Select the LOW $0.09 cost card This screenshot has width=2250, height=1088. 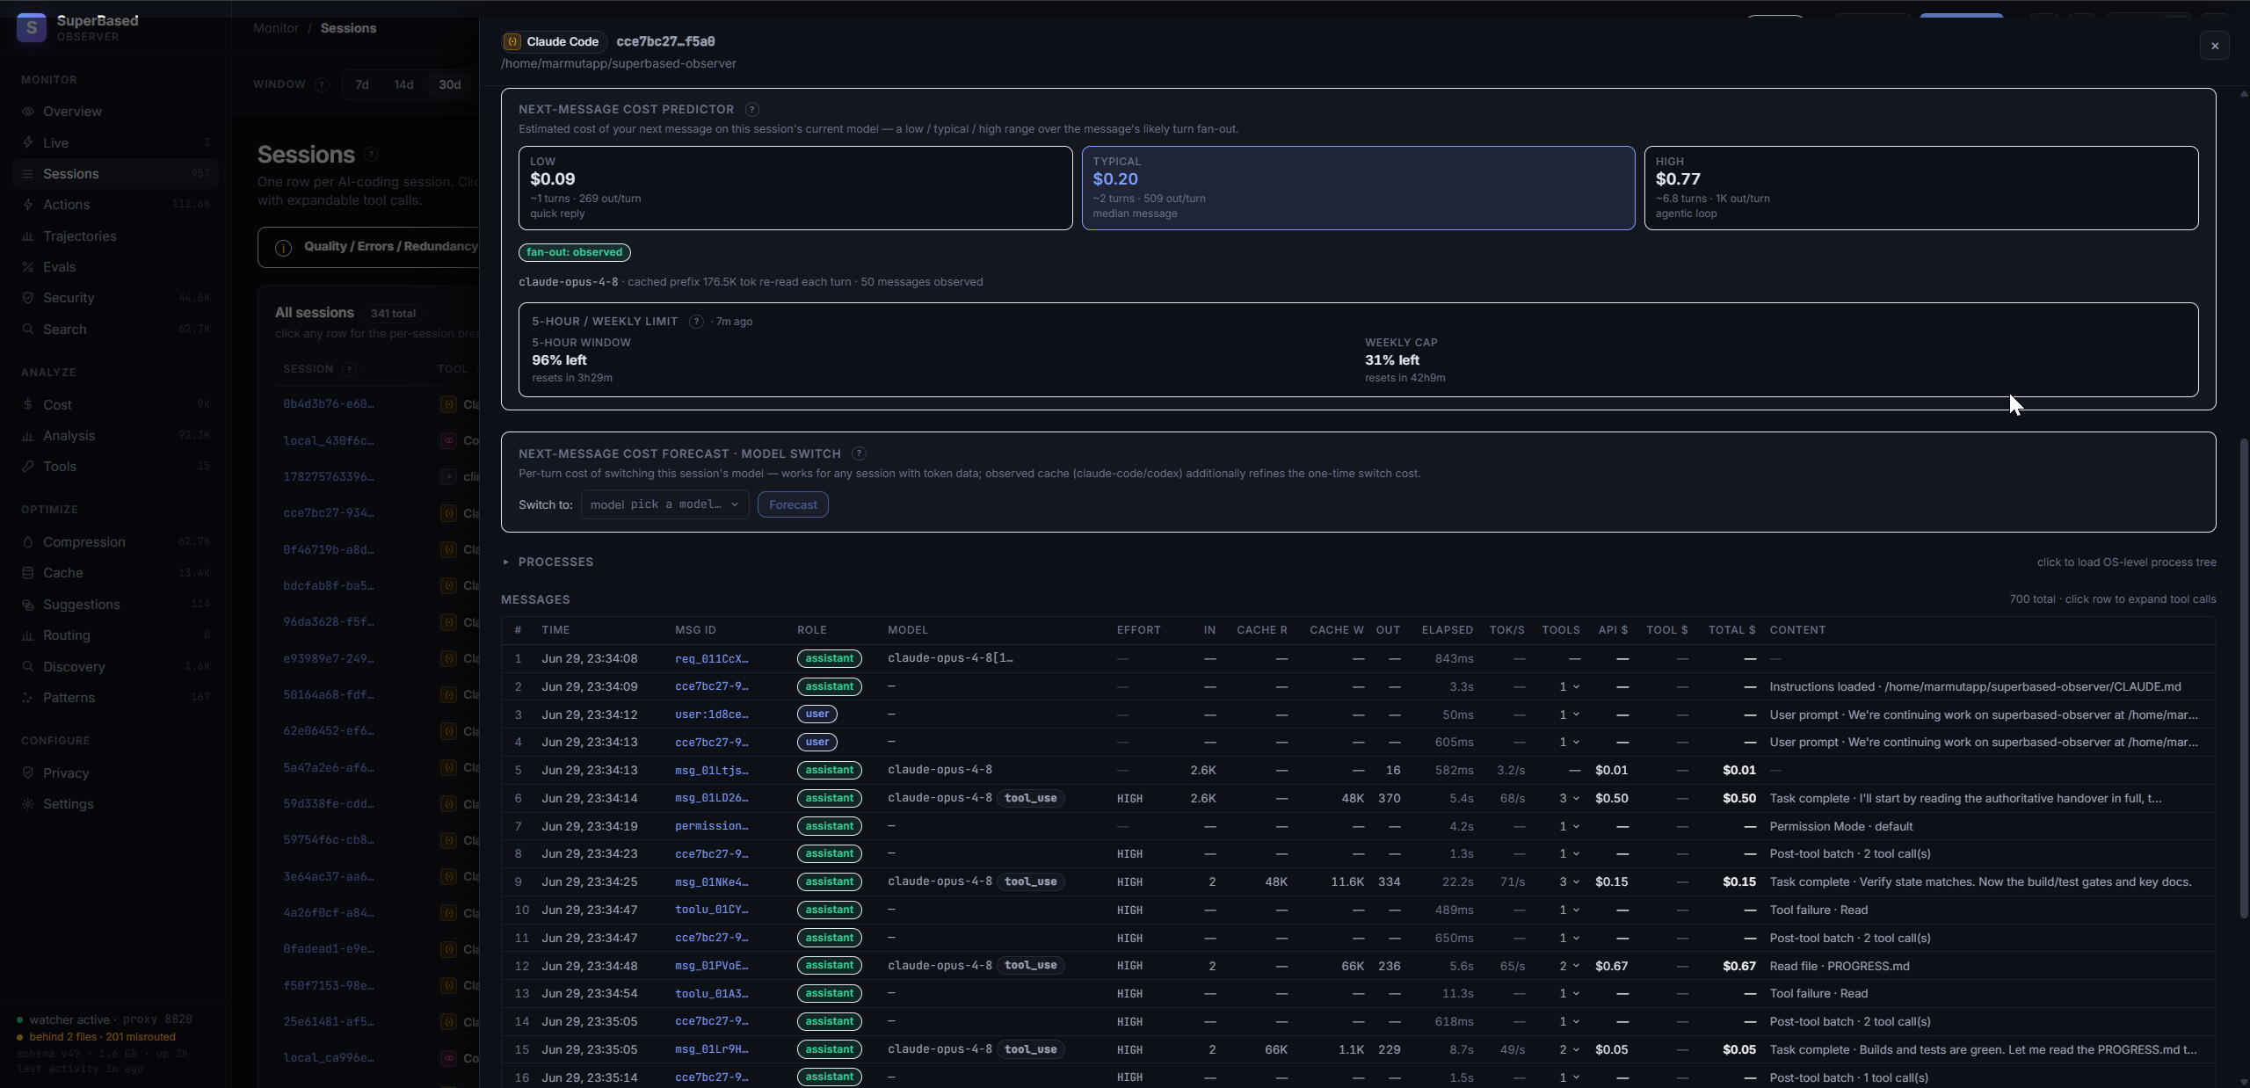click(x=795, y=188)
